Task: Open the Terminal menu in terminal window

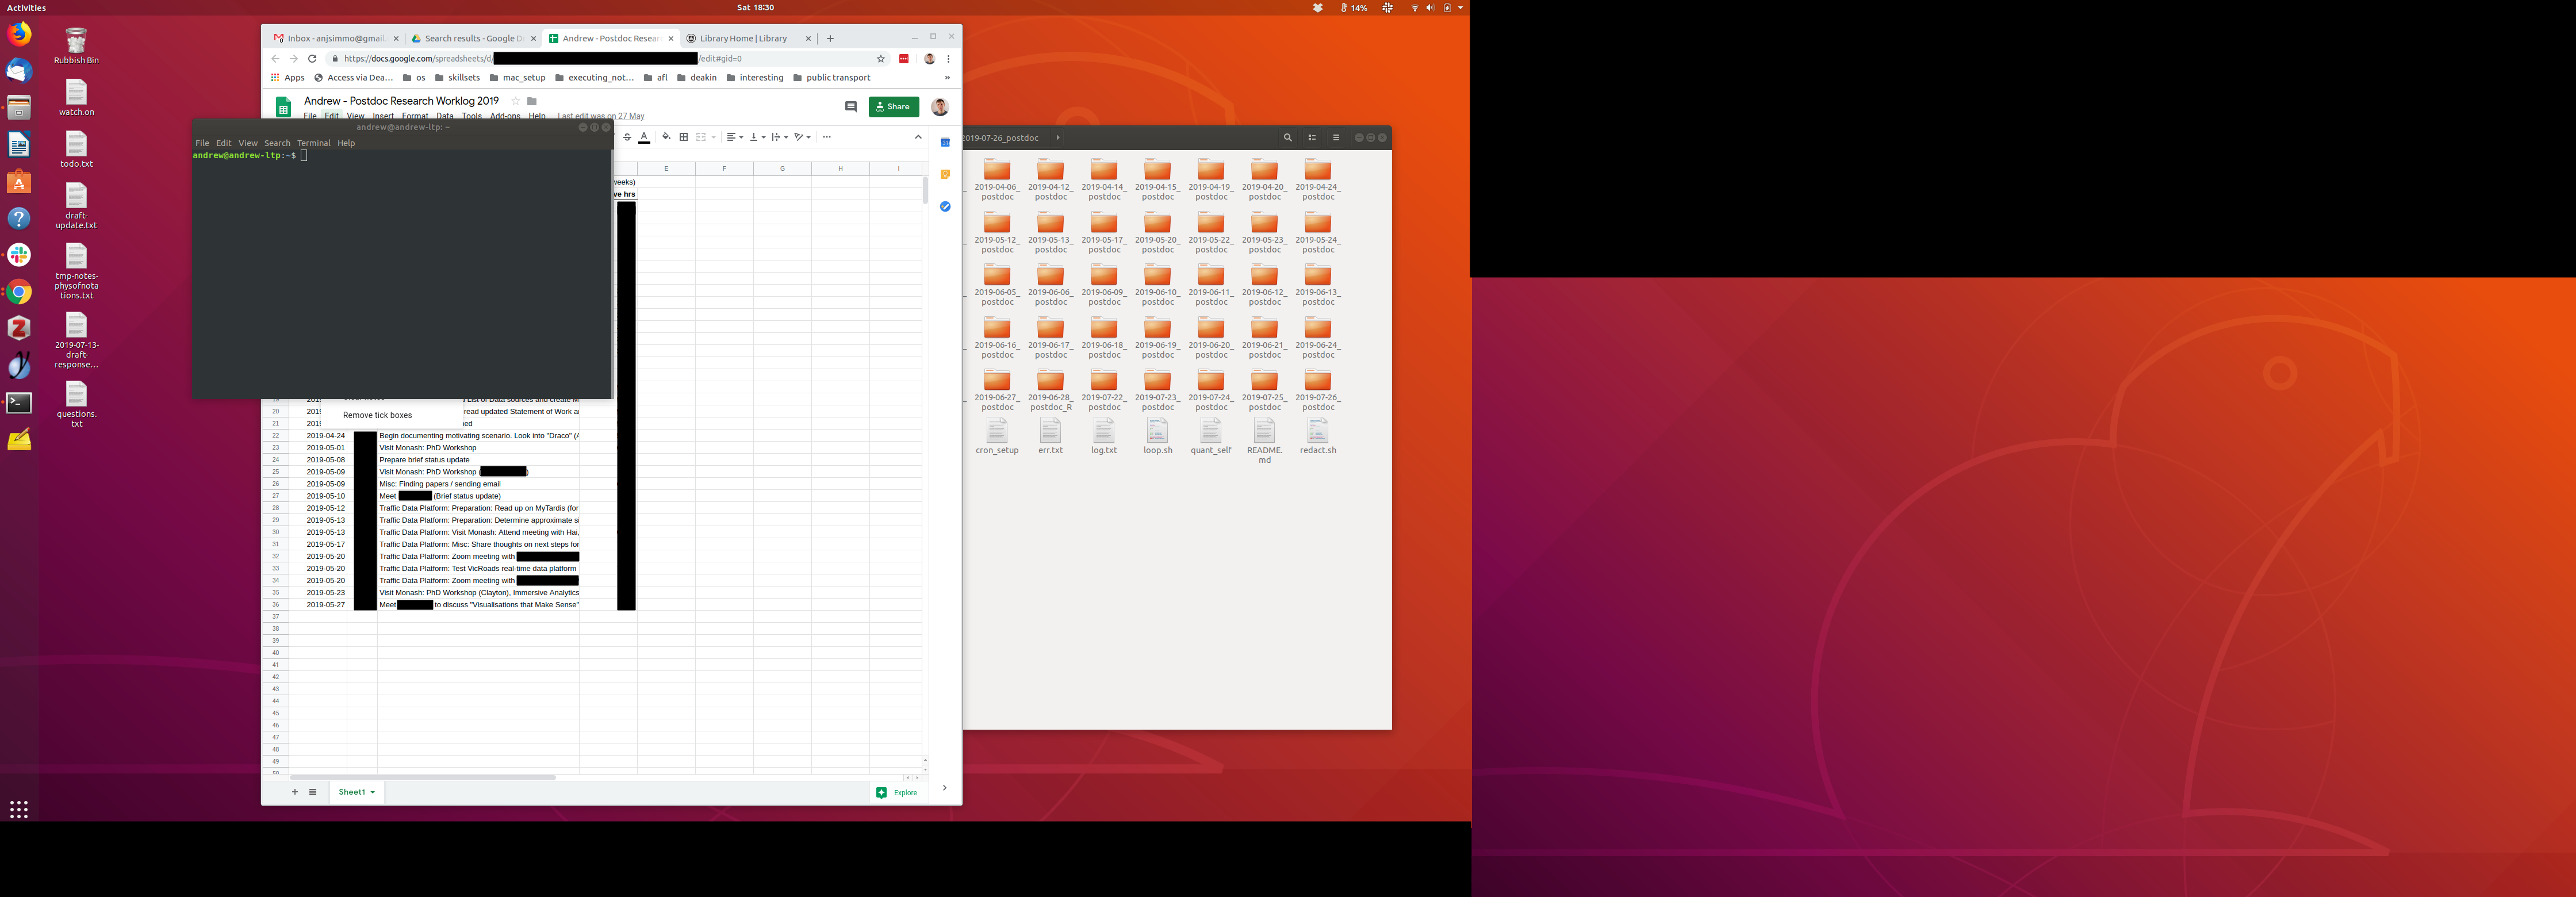Action: click(313, 143)
